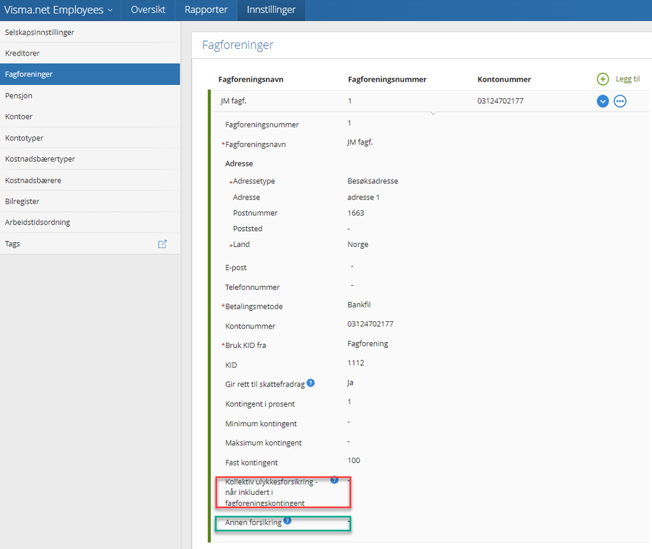
Task: Click the postnummer value 1663
Action: (356, 213)
